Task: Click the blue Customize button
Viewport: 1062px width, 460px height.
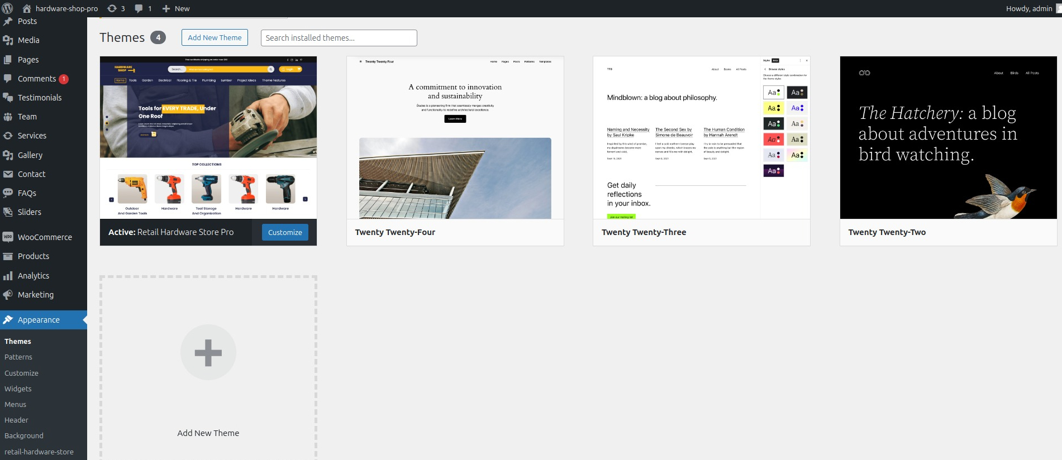Action: click(x=285, y=232)
